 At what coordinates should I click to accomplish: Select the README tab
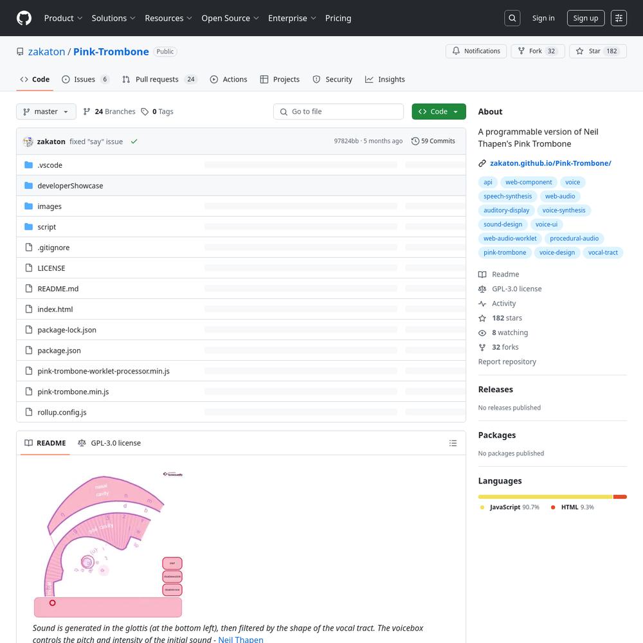coord(45,443)
